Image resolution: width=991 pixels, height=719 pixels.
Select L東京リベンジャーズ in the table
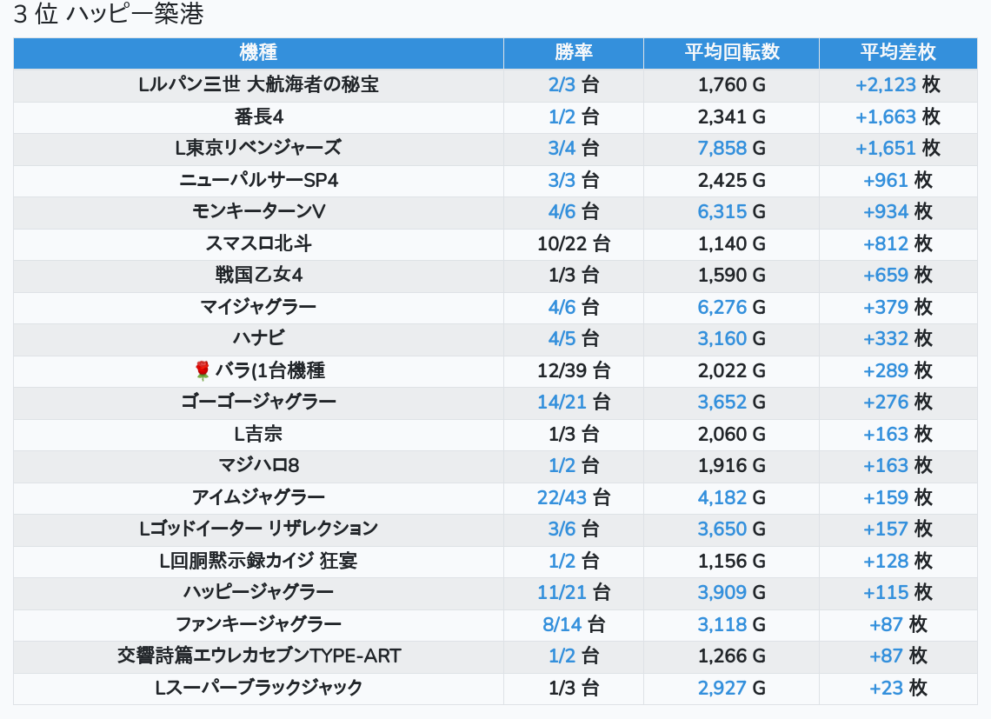(x=258, y=149)
